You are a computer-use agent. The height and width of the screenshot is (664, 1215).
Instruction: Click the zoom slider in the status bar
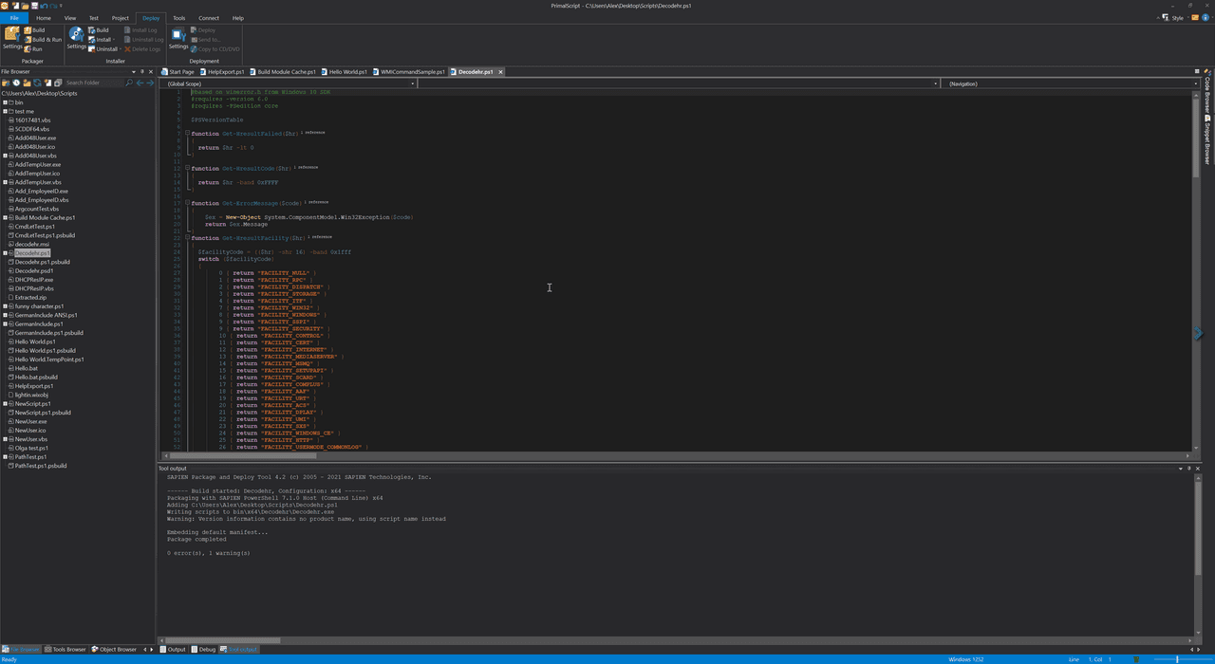(x=1177, y=659)
